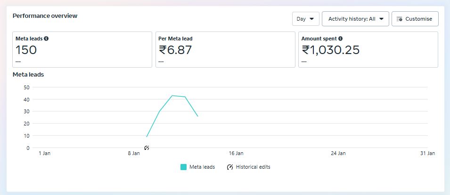This screenshot has height=195, width=450.
Task: Open the Day time breakdown dropdown
Action: point(305,19)
